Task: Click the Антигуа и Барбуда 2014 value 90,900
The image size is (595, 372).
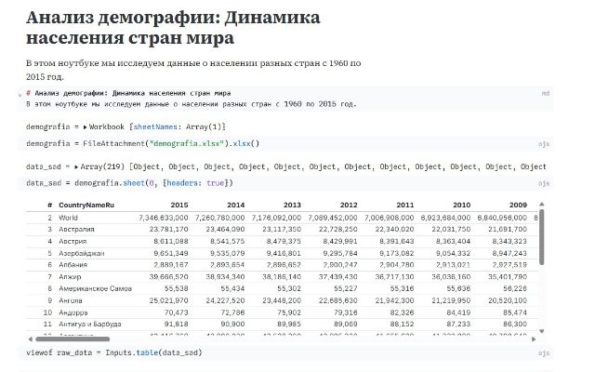Action: click(232, 325)
